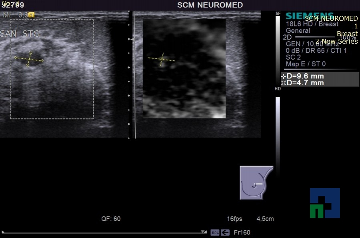Click the caliper cross on B-mode lesion
The height and width of the screenshot is (238, 360).
(29, 59)
